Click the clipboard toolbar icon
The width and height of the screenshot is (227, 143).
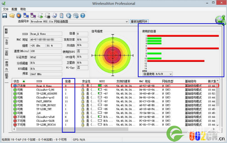tap(62, 16)
